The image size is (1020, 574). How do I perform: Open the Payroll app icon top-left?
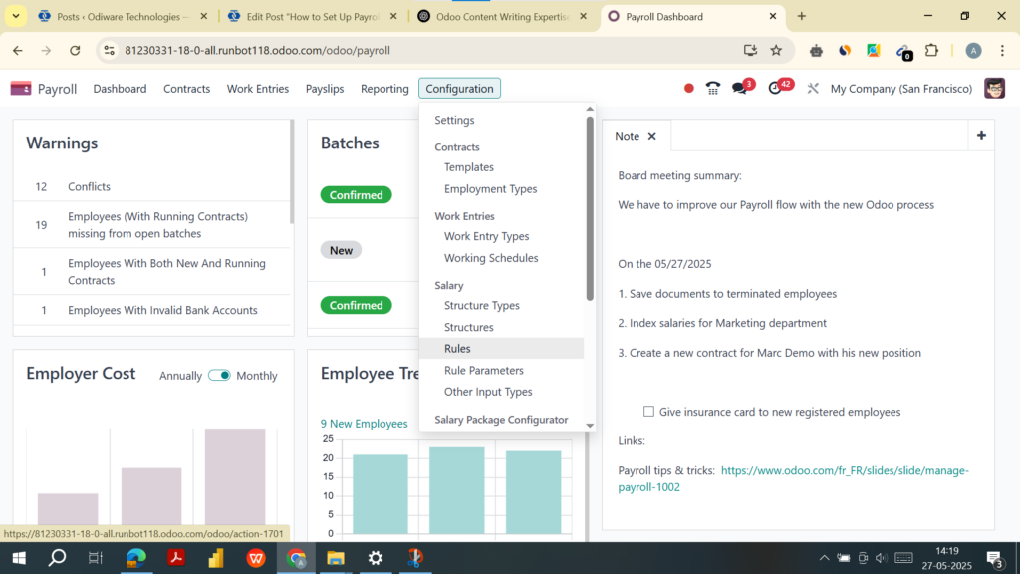pyautogui.click(x=20, y=88)
